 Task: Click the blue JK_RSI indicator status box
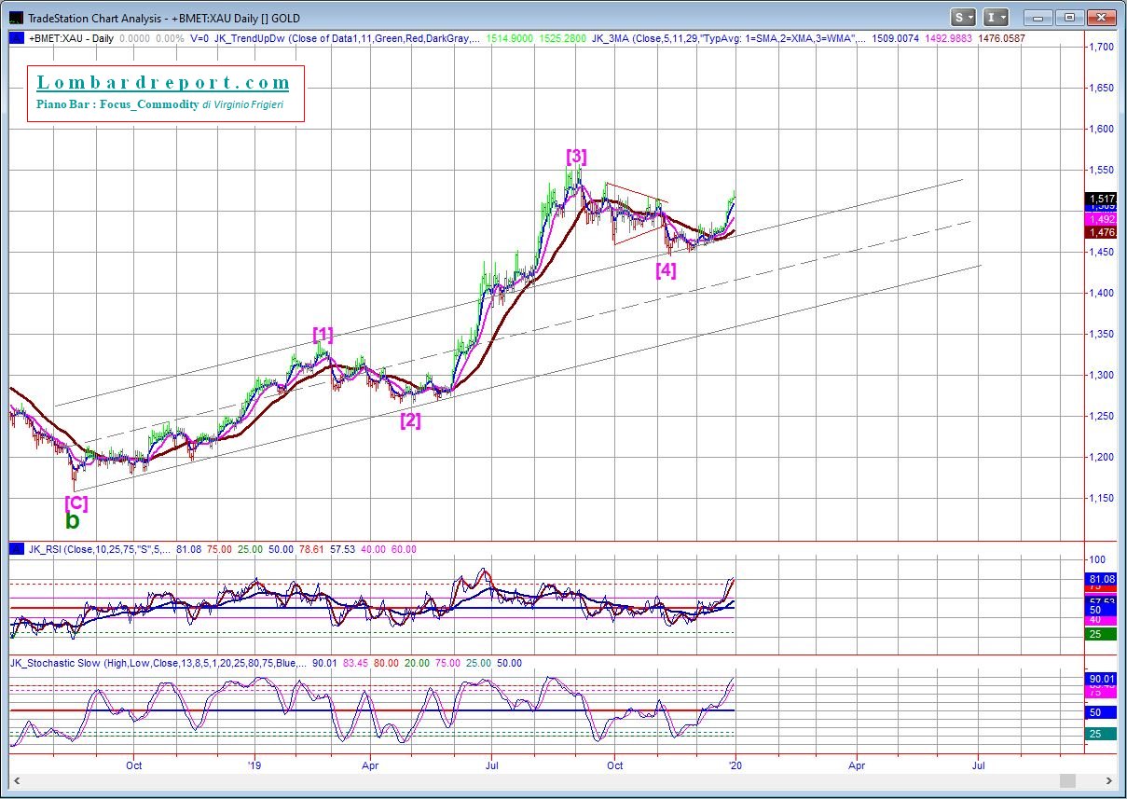(x=16, y=549)
